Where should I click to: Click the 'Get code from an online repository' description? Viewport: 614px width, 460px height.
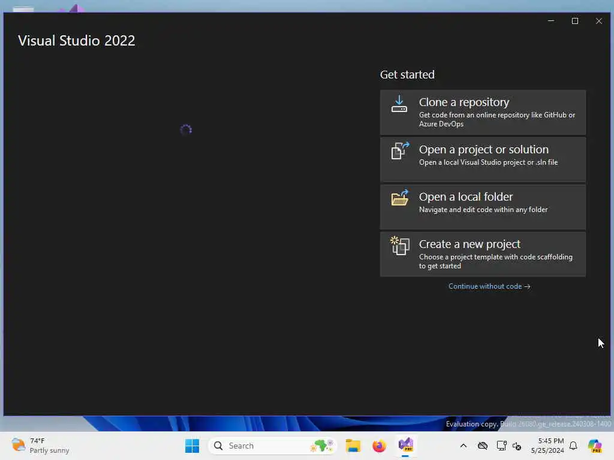pyautogui.click(x=497, y=119)
